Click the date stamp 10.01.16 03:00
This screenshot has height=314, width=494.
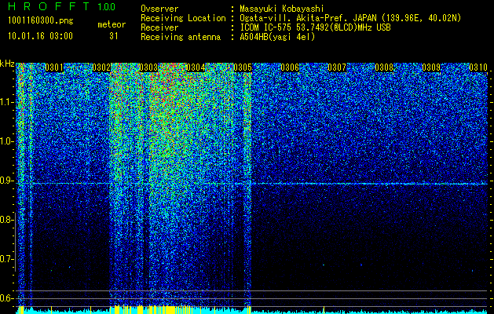pyautogui.click(x=40, y=36)
